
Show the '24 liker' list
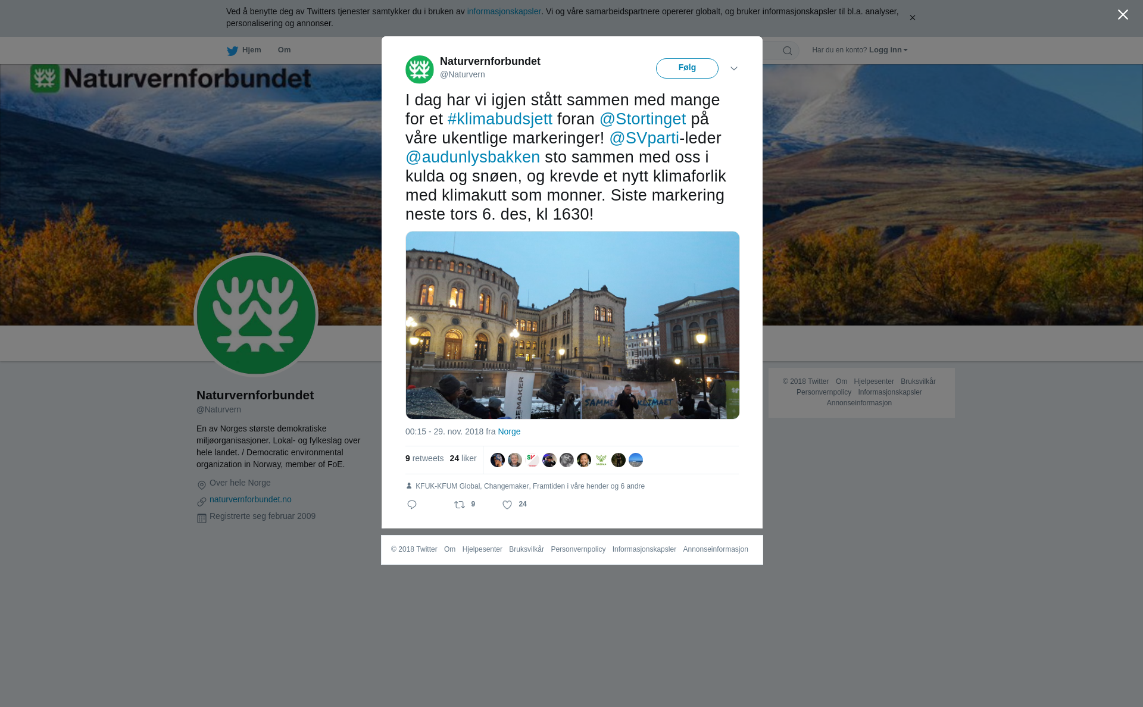point(463,458)
